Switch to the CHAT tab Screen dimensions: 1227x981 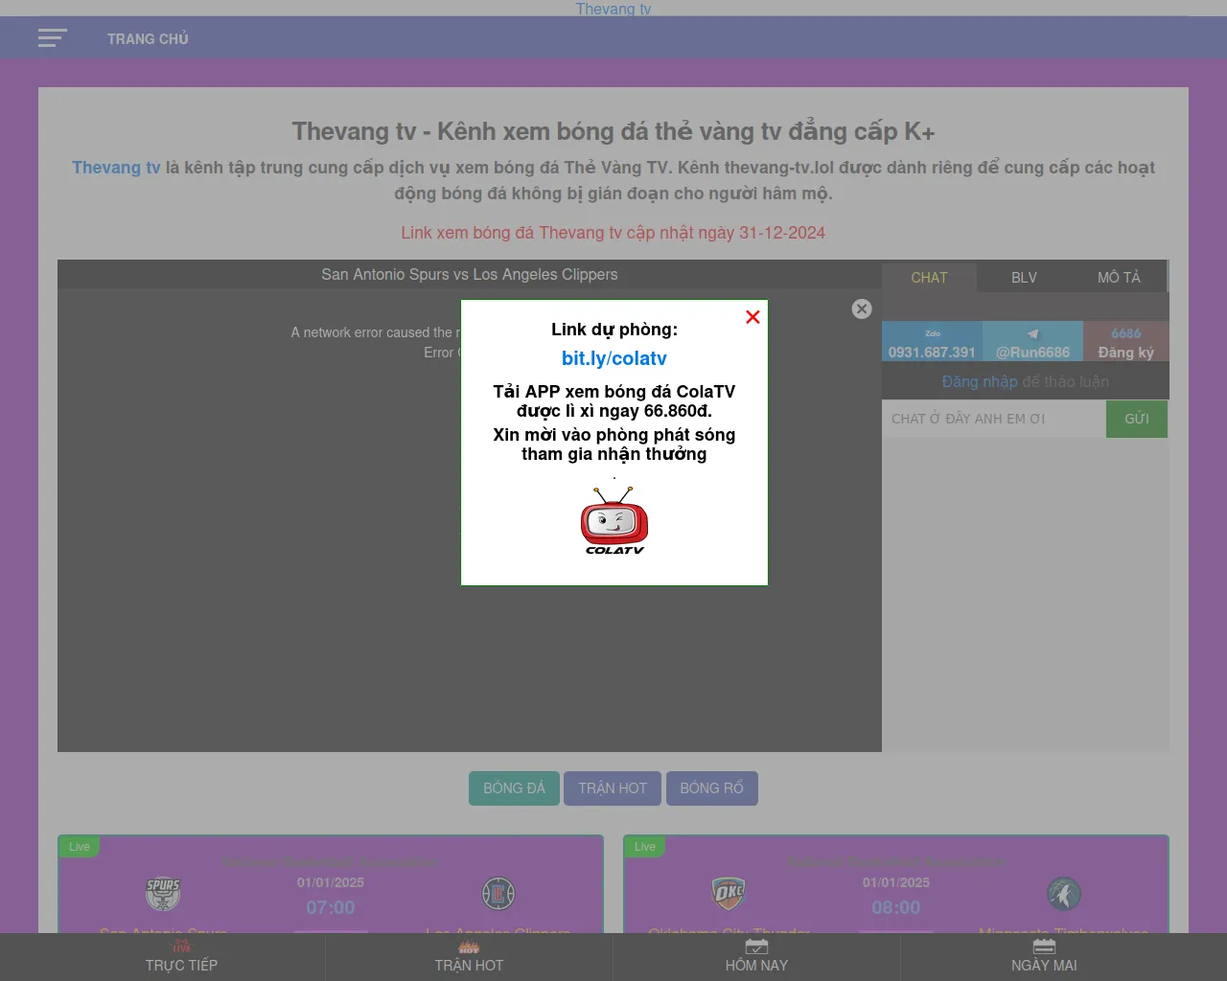coord(929,278)
